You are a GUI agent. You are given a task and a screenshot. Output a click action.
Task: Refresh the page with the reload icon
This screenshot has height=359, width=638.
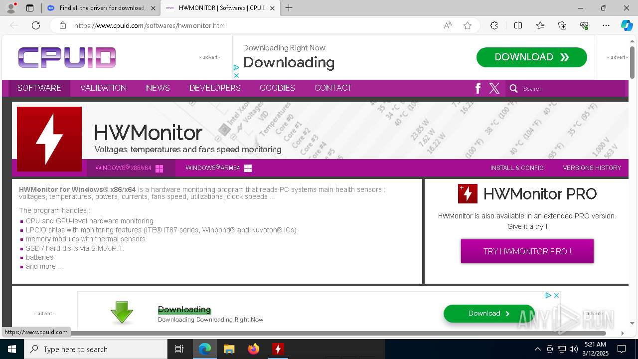(36, 25)
